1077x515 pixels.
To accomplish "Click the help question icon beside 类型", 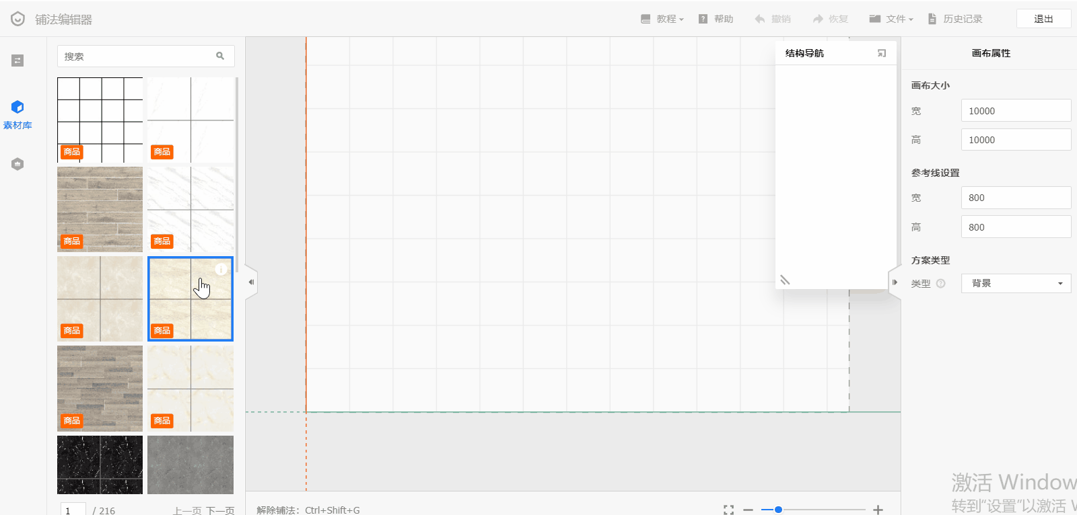I will (x=941, y=284).
